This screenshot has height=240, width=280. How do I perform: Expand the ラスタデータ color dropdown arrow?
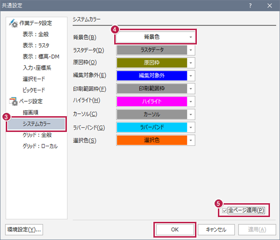191,50
